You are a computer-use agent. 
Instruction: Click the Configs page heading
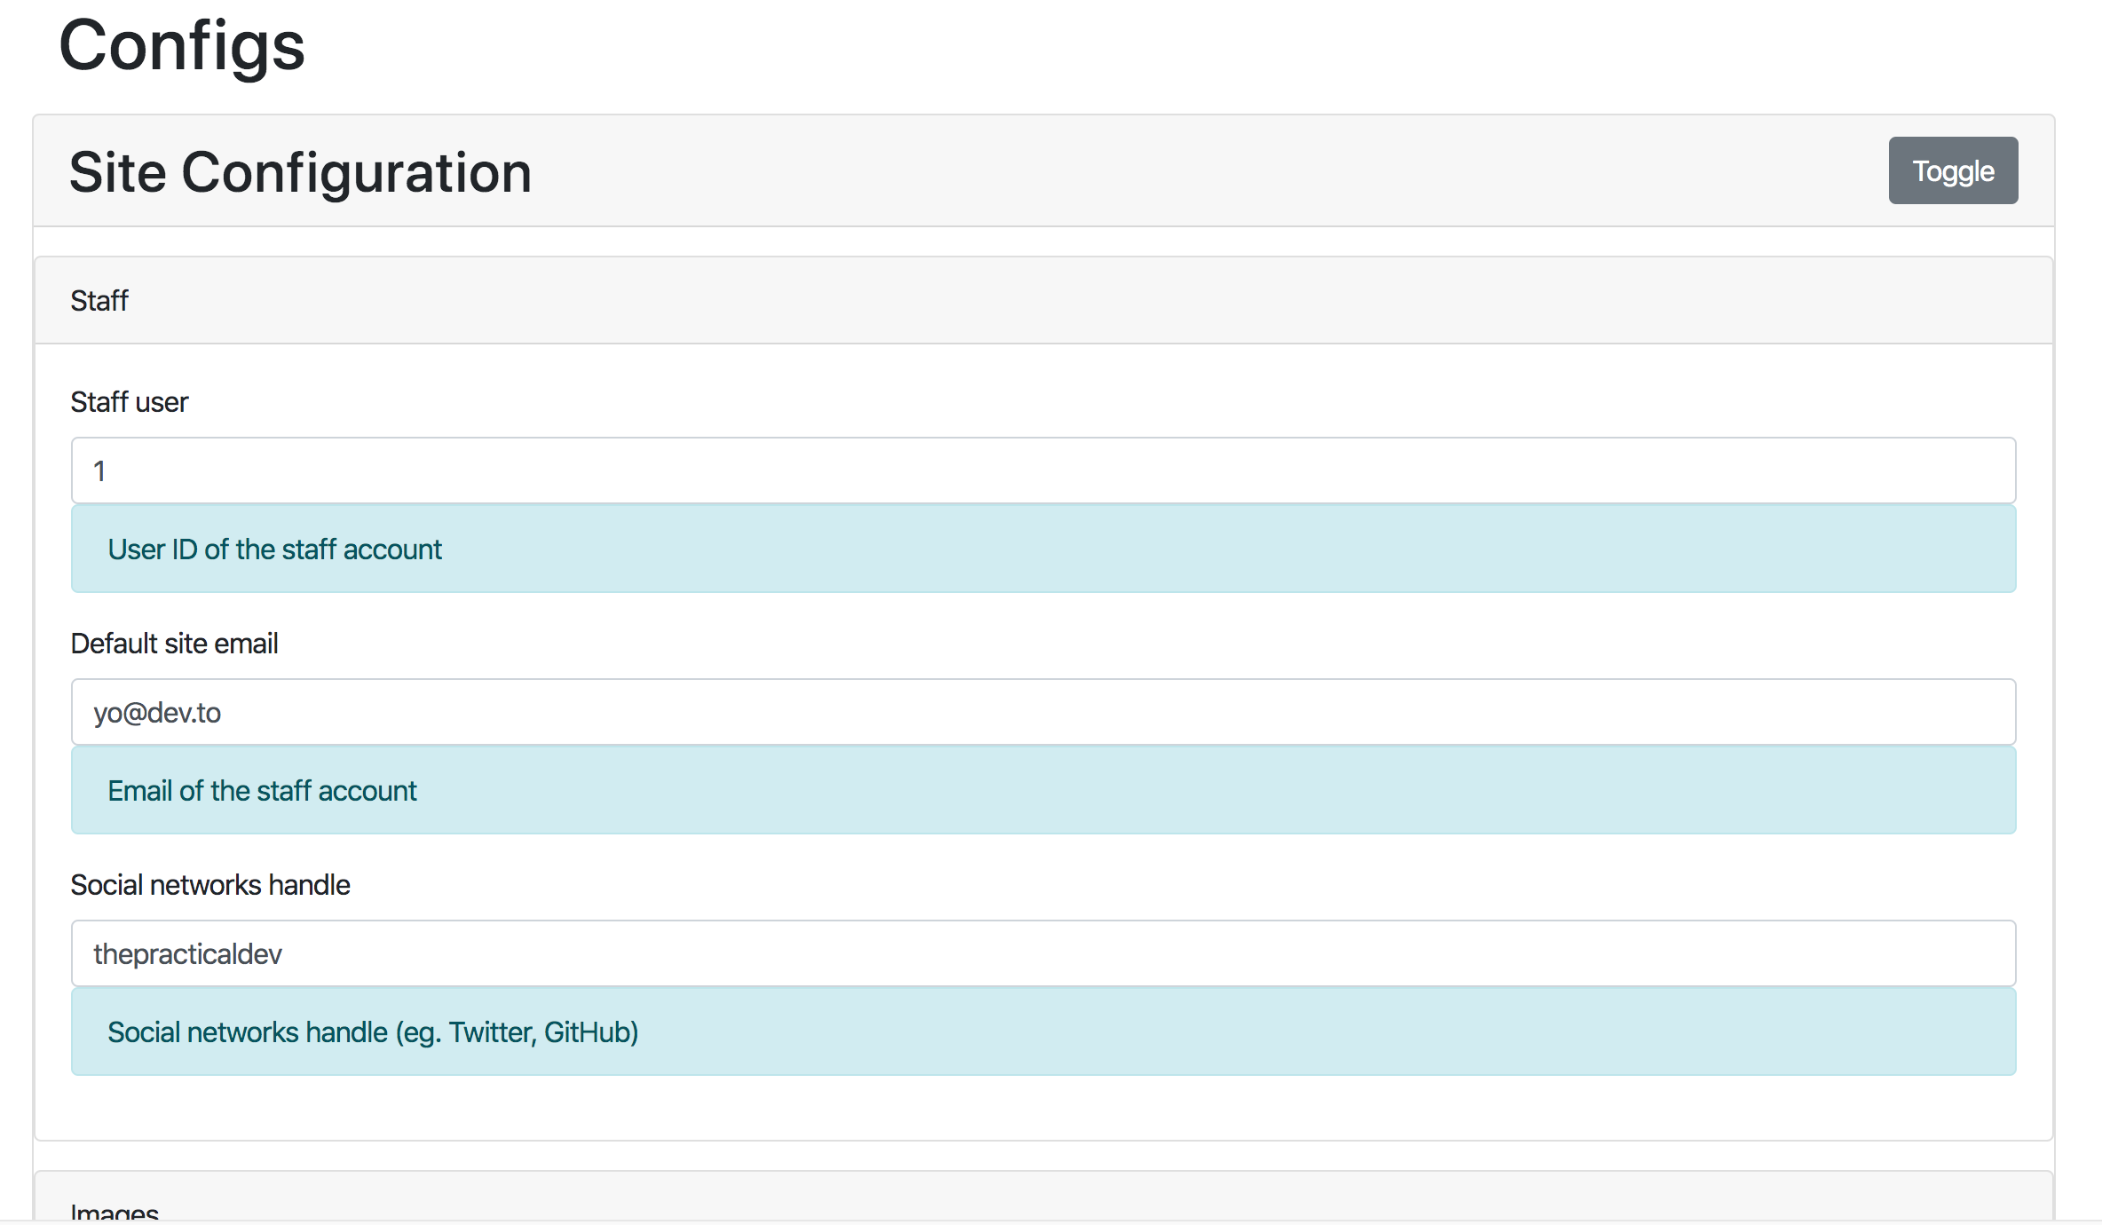[x=181, y=46]
